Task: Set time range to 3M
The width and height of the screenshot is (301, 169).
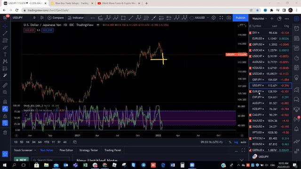Action: coord(33,142)
